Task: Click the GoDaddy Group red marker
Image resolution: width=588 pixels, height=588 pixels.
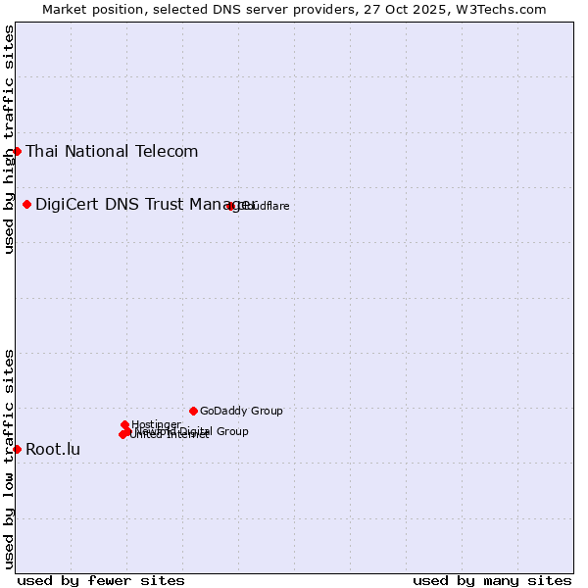Action: click(193, 411)
